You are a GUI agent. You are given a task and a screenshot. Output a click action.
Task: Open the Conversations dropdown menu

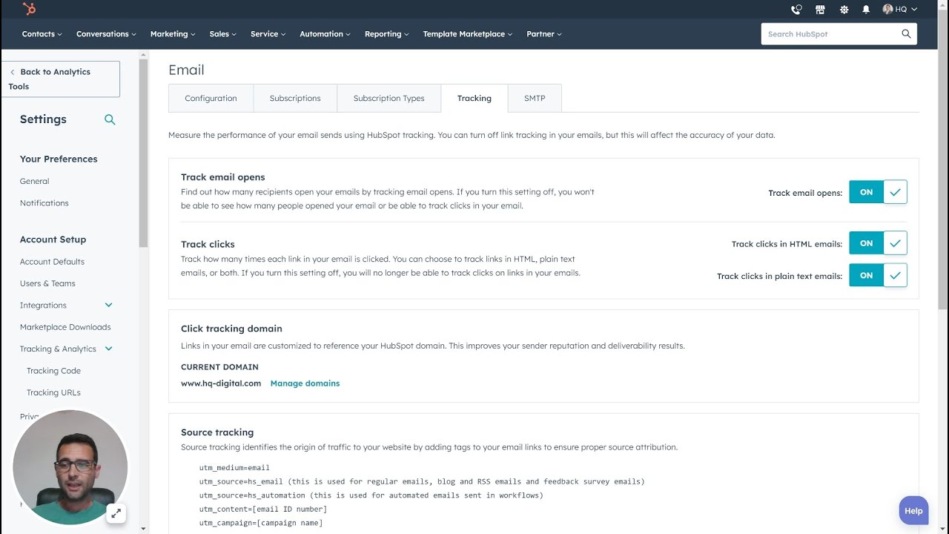[x=107, y=34]
